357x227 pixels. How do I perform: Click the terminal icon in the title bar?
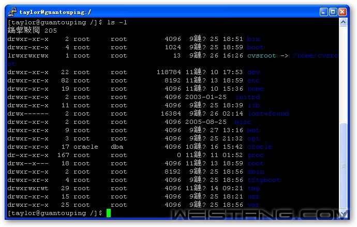[11, 11]
